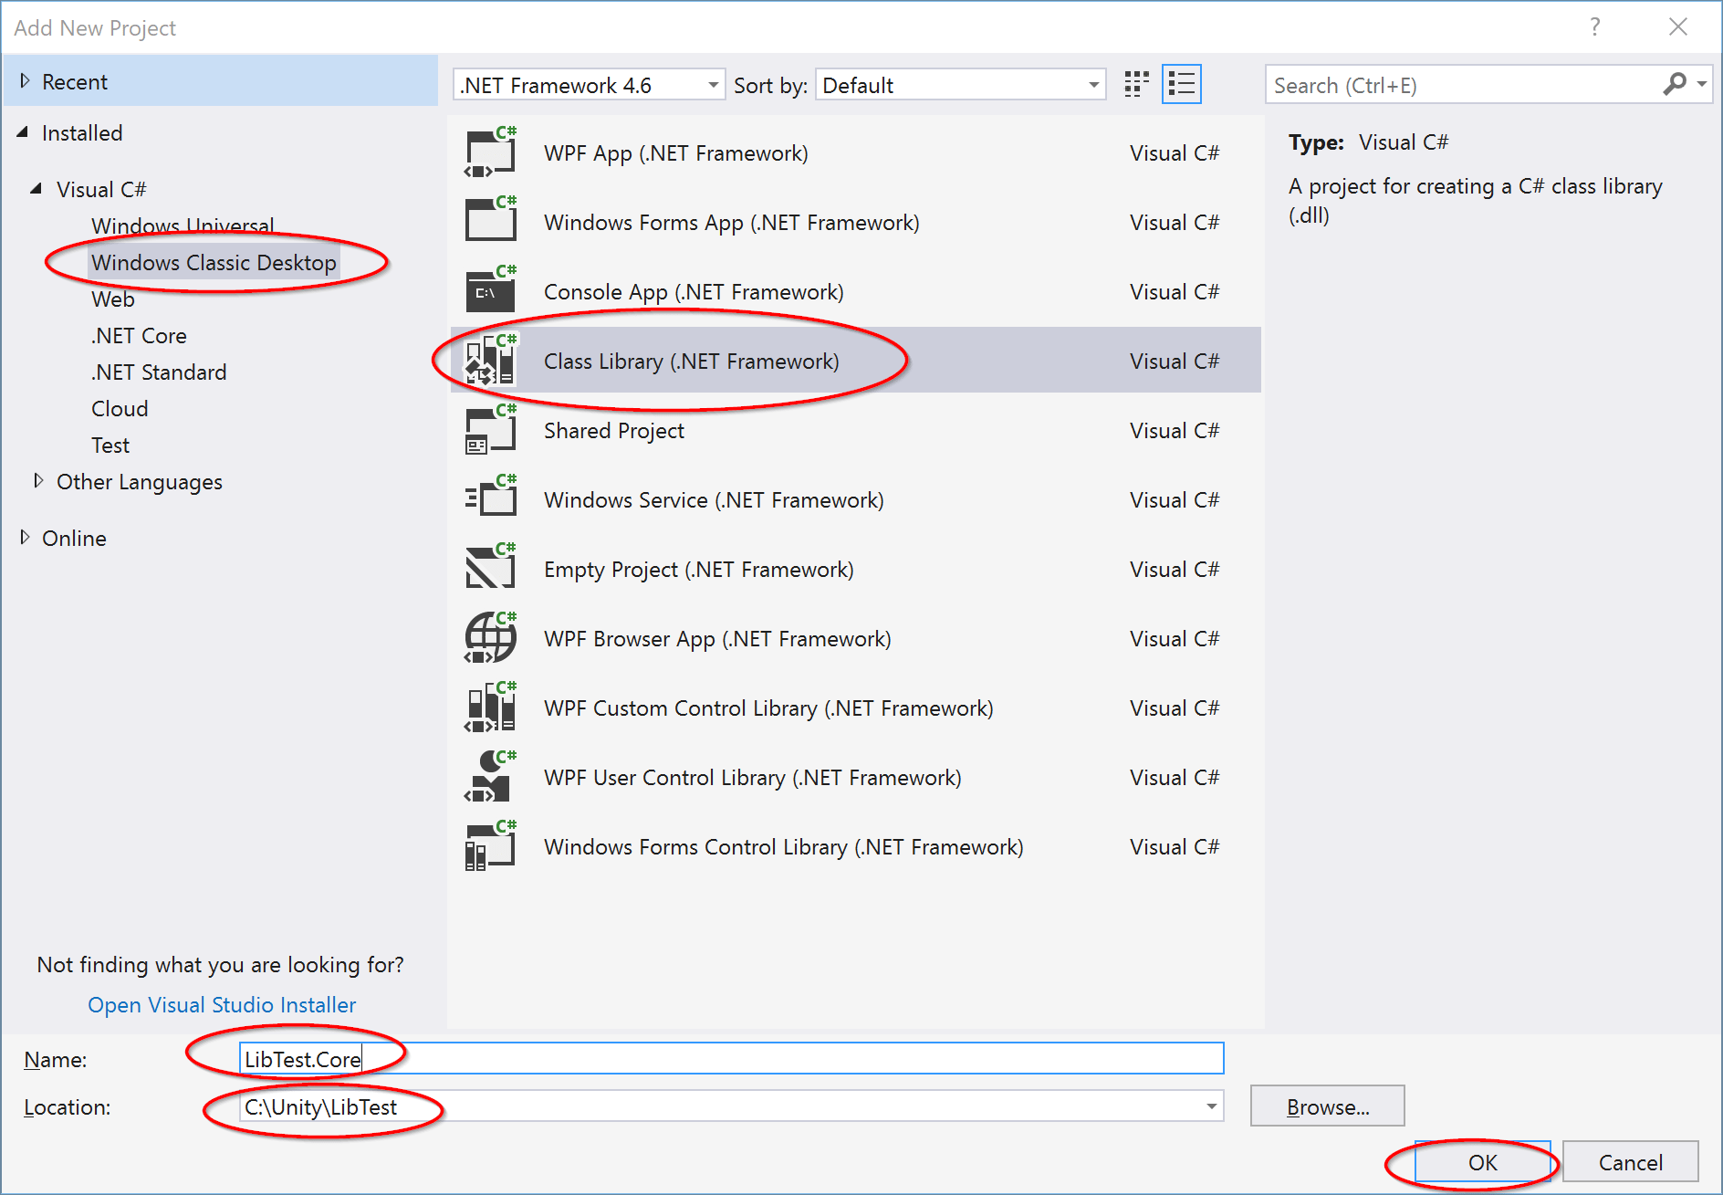Collapse the Installed node
This screenshot has width=1723, height=1195.
(23, 132)
